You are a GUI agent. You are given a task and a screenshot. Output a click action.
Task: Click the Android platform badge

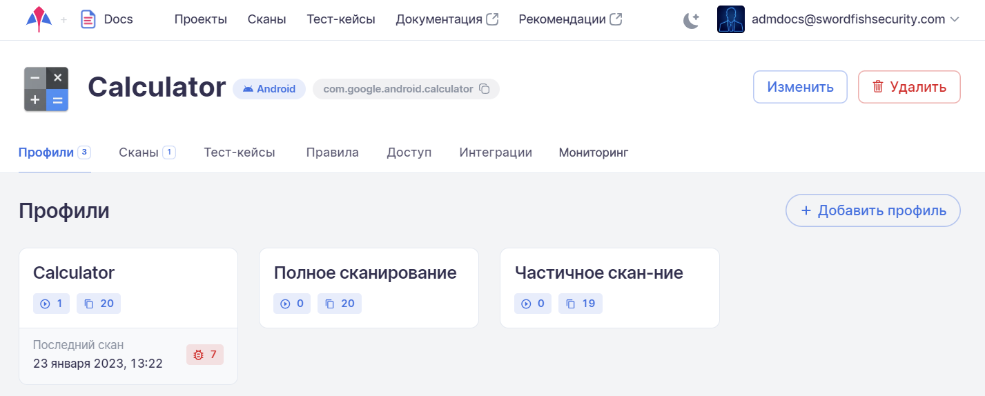pyautogui.click(x=269, y=89)
